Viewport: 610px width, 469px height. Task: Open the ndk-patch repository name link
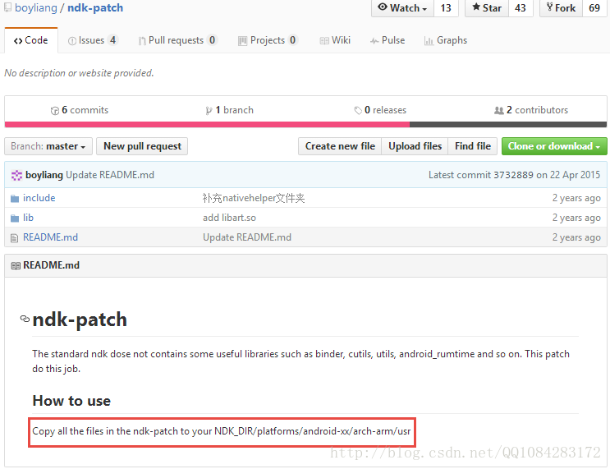pyautogui.click(x=95, y=7)
